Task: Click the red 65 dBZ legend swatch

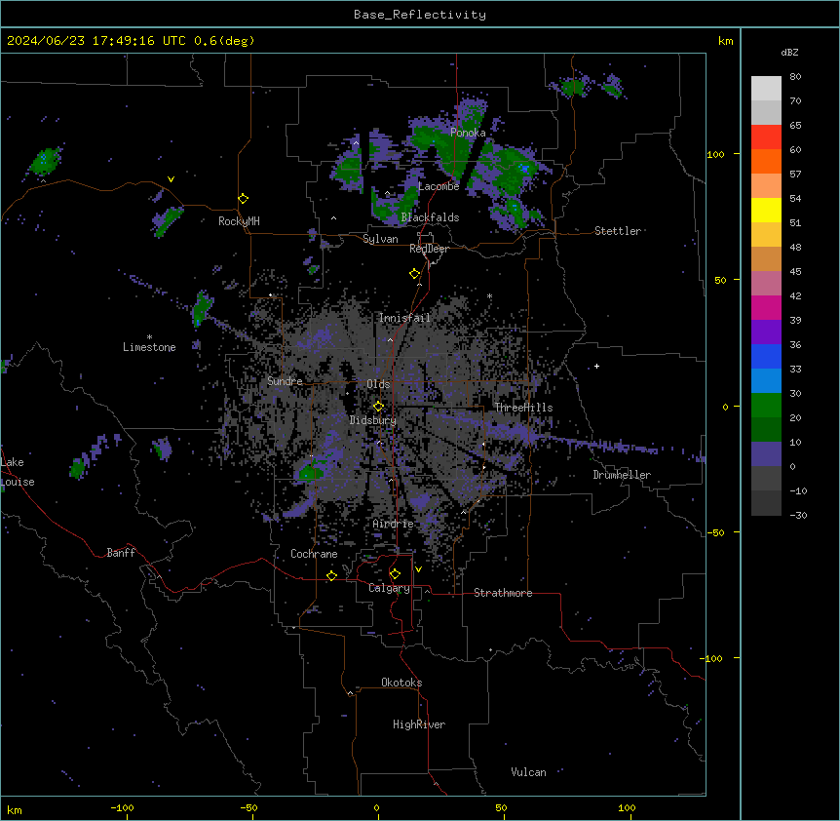Action: click(x=766, y=137)
